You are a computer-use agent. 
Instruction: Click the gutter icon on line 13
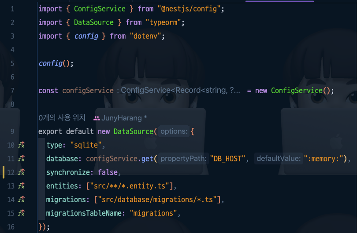coord(22,186)
